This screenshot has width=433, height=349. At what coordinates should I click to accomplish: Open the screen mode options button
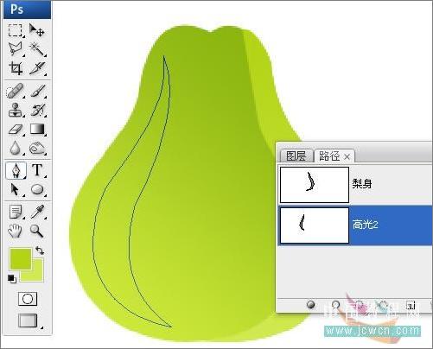tap(29, 320)
